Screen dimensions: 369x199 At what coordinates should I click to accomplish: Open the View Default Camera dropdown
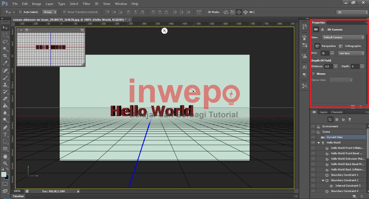pos(343,37)
